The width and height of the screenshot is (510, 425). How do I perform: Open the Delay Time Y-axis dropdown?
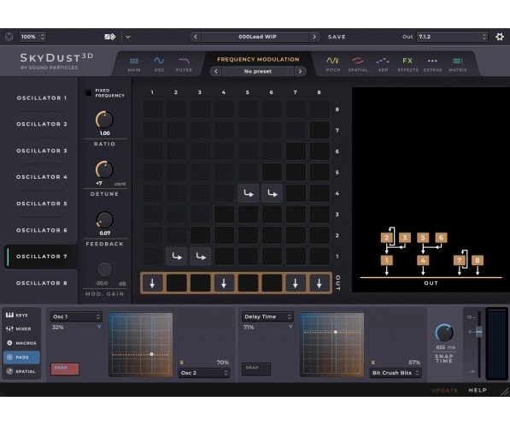coord(267,316)
